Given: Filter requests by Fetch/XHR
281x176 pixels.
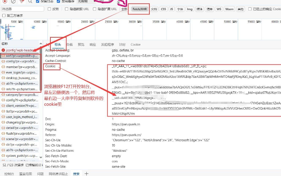Looking at the screenshot, I should 140,9.
